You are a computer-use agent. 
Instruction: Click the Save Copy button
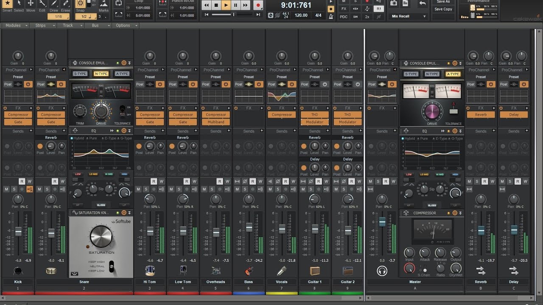(443, 9)
